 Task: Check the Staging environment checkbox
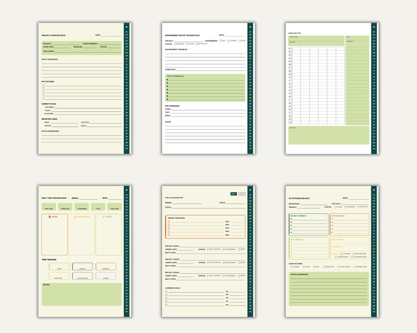228,40
